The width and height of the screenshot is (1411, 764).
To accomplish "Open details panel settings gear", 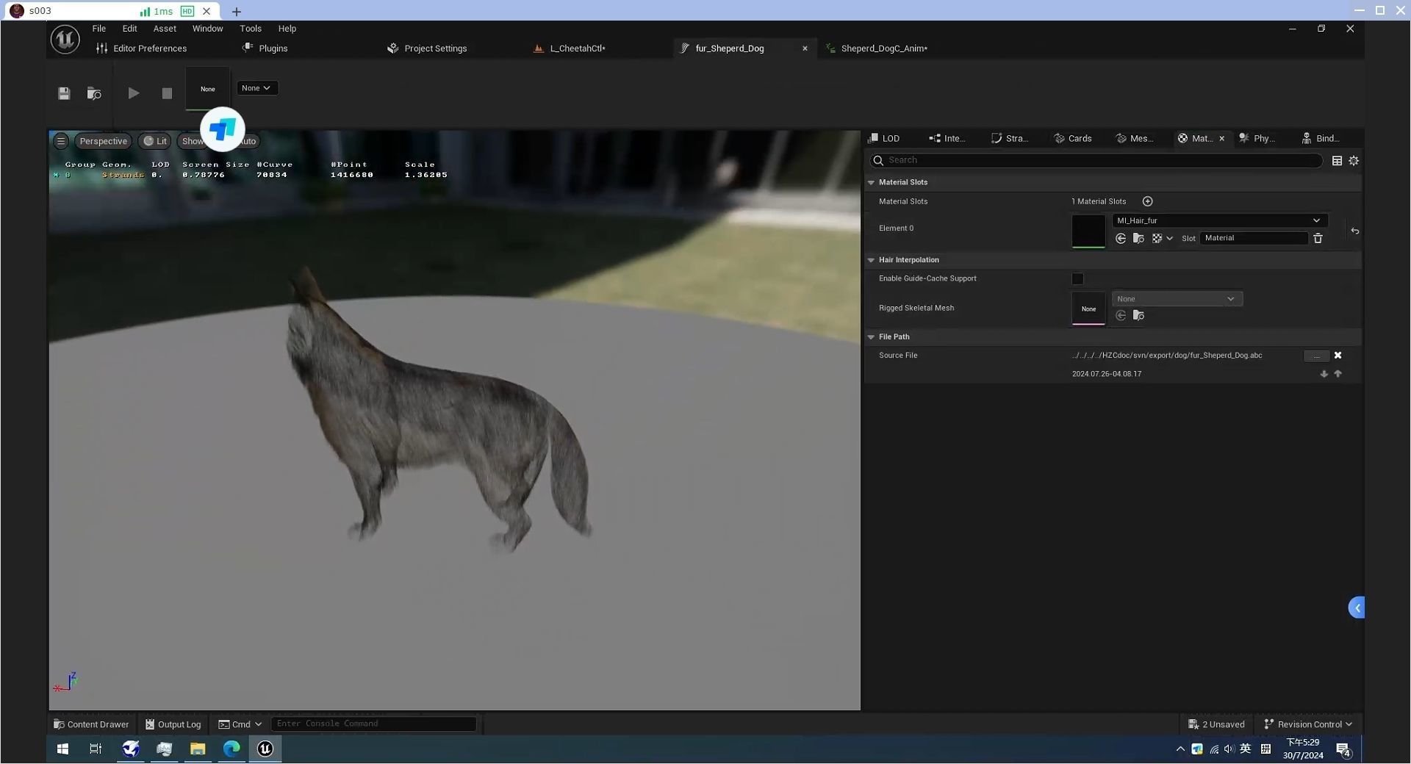I will click(x=1354, y=161).
